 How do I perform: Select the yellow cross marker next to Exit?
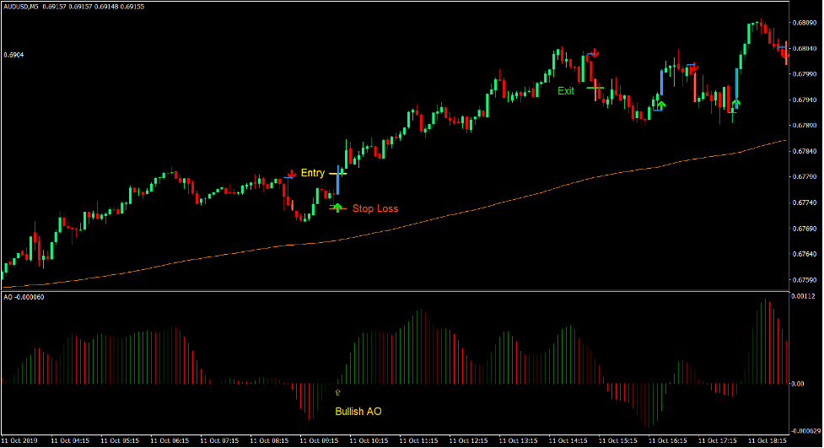point(595,88)
